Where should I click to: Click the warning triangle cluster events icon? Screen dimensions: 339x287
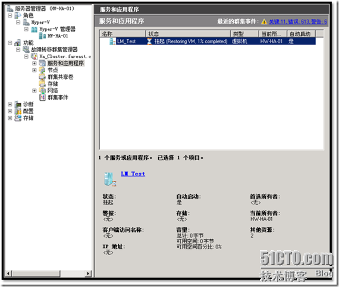(264, 21)
